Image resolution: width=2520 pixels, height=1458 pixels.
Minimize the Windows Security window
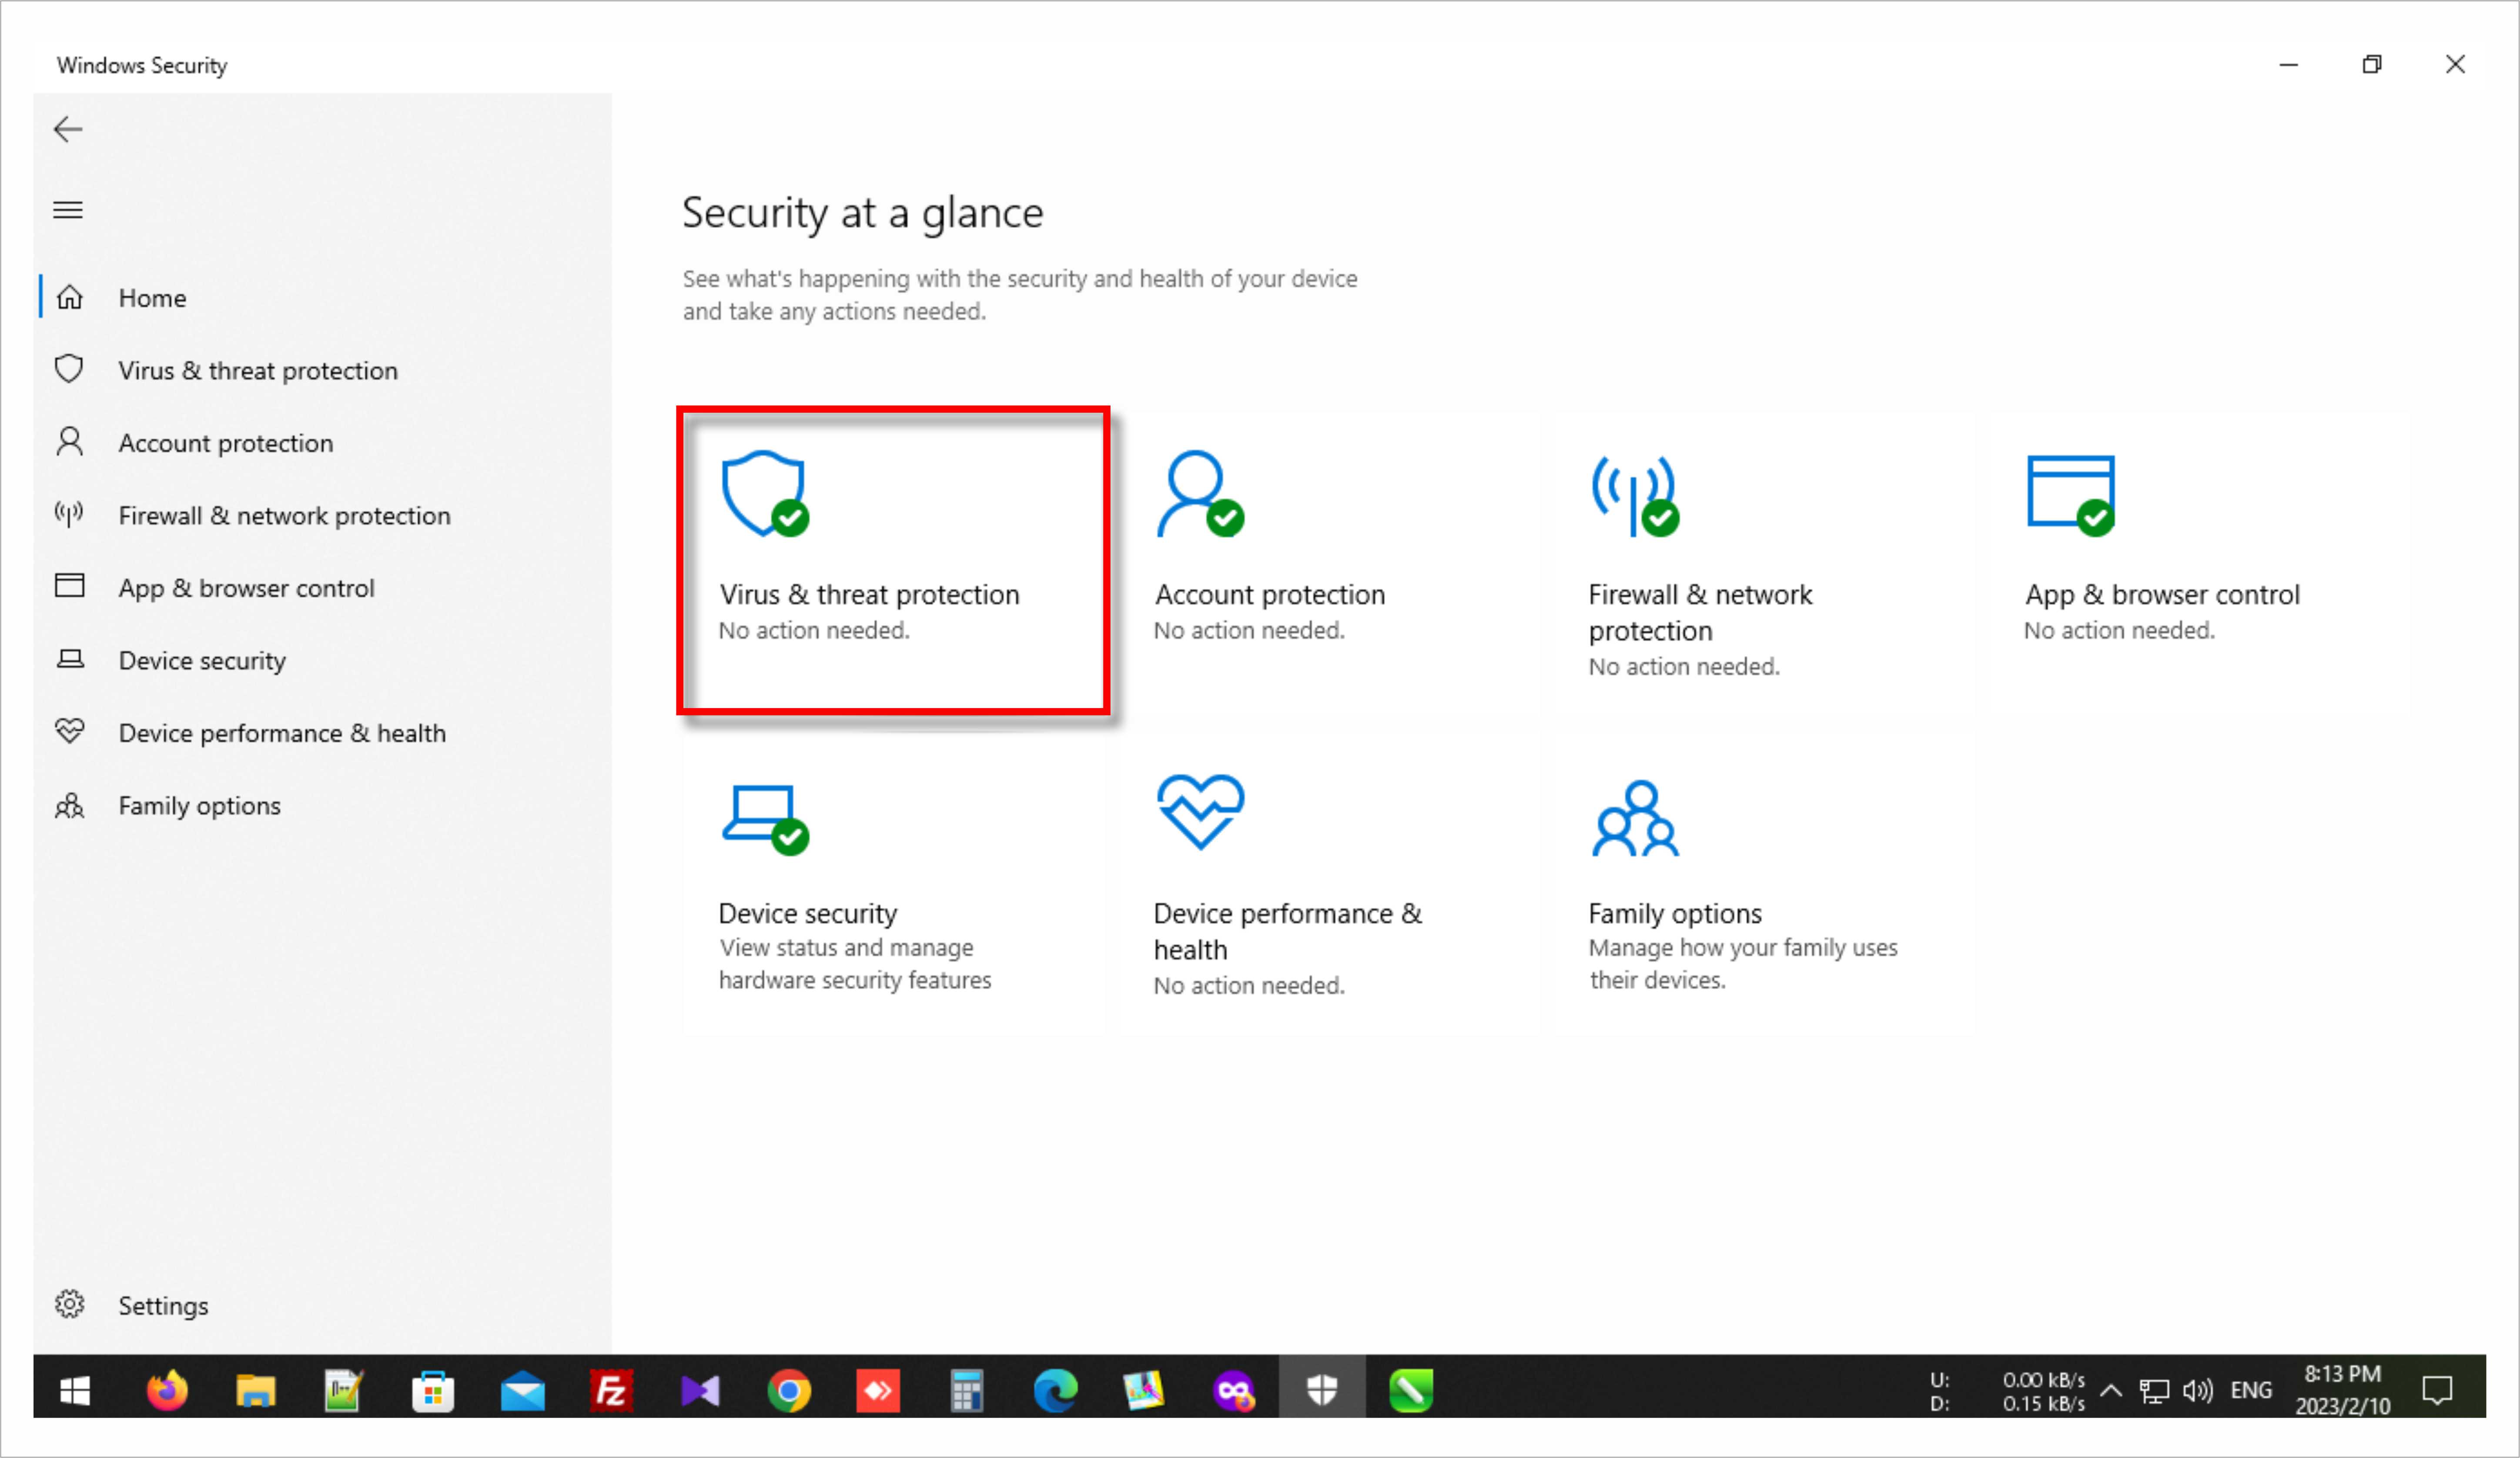2289,65
